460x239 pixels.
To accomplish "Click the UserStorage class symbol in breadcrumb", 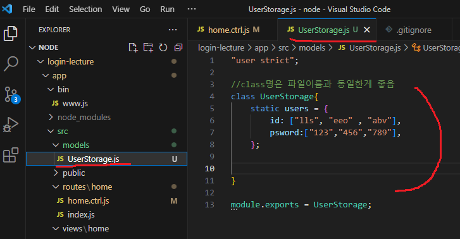I will point(437,48).
